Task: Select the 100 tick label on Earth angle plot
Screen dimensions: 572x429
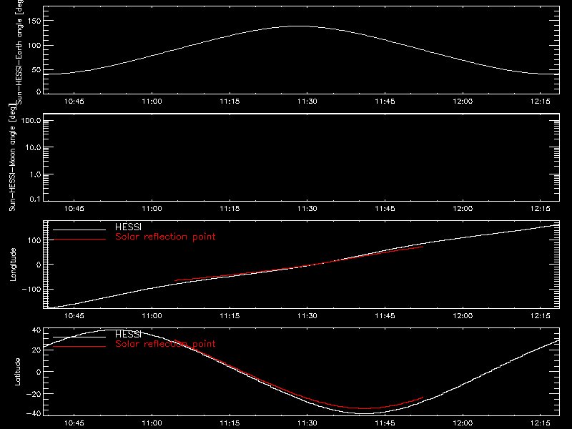Action: 34,46
